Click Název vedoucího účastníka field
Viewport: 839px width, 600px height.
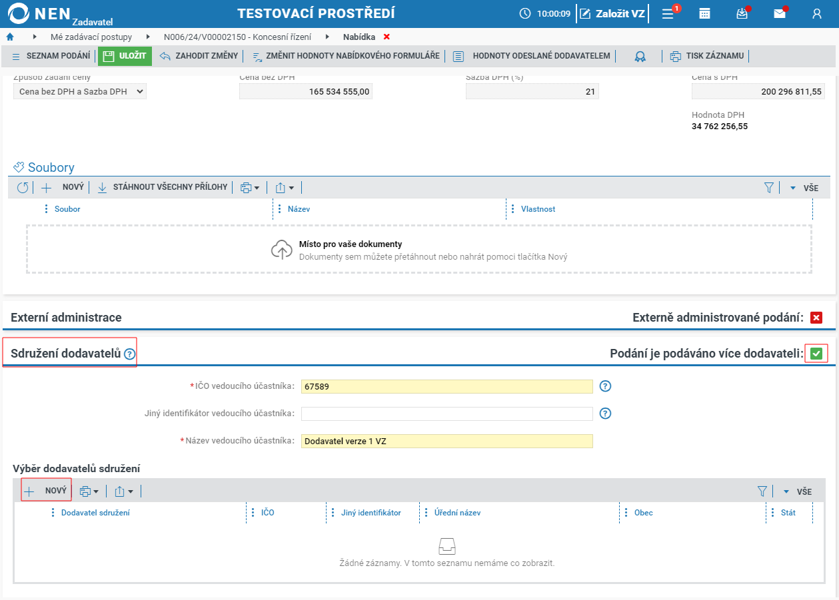click(x=446, y=442)
